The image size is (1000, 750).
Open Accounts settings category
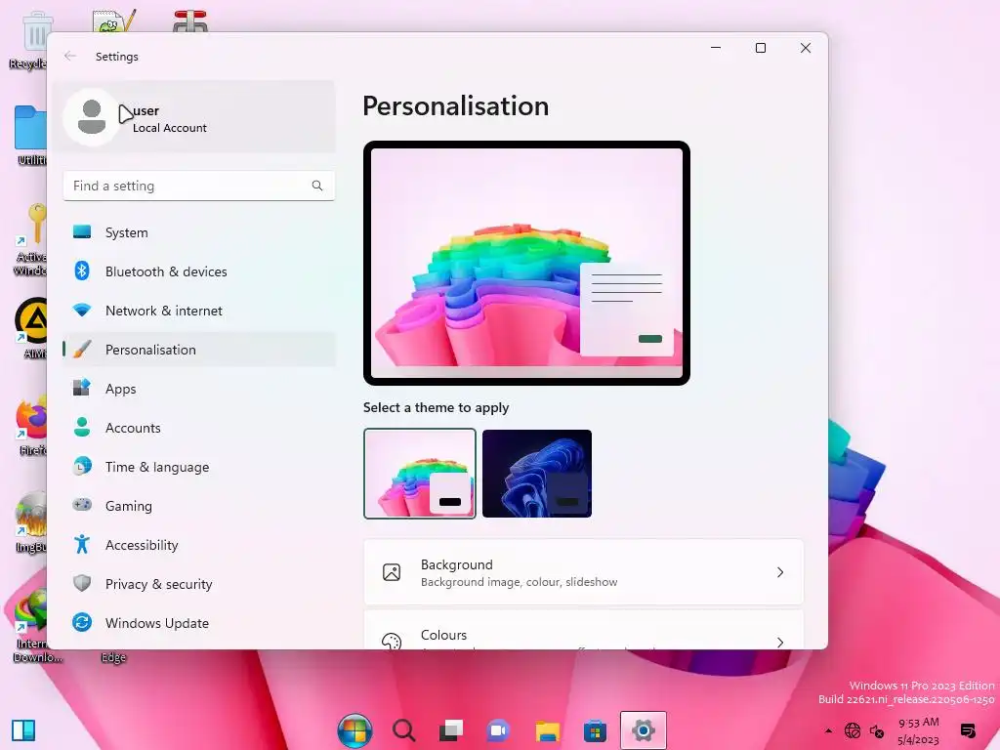click(199, 428)
